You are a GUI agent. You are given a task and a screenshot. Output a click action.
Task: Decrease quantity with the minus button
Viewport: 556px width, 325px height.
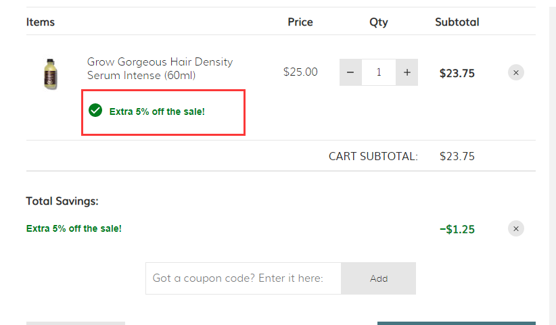350,72
